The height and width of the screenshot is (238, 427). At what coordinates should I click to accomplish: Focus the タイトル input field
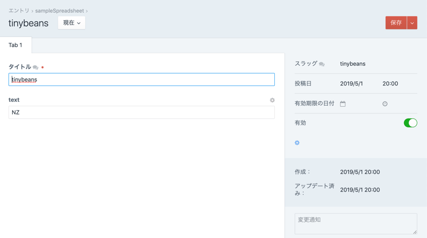(x=141, y=80)
